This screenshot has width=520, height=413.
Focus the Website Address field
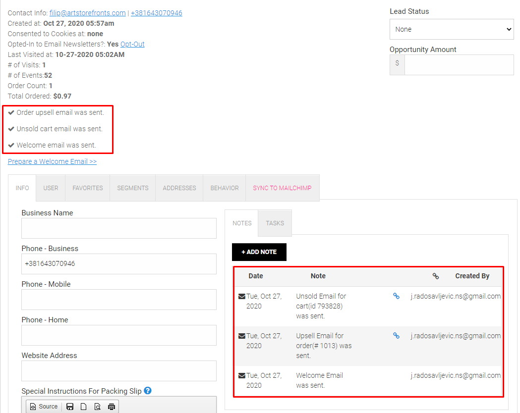pyautogui.click(x=119, y=371)
